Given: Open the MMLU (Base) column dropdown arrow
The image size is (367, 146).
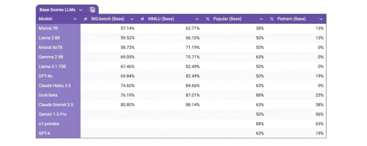Looking at the screenshot, I should coord(197,19).
